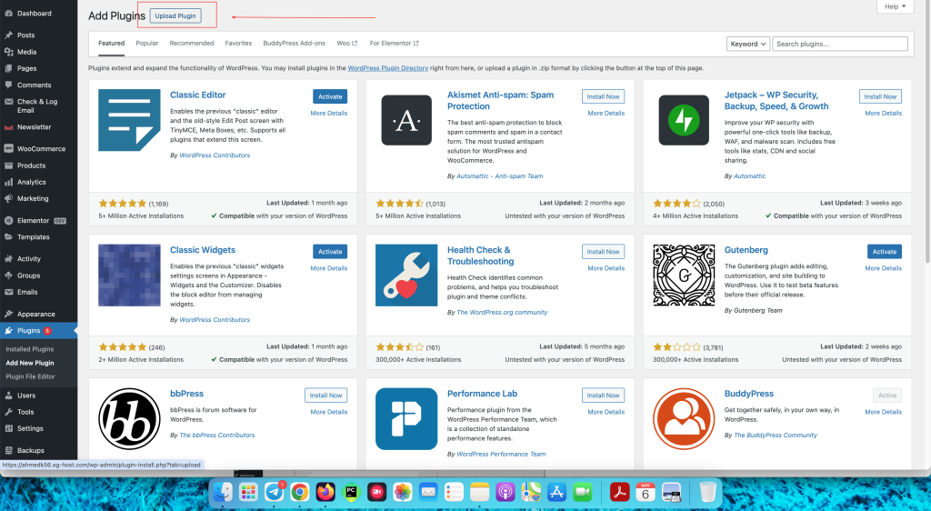Open The BuddyPress Community author link
931x511 pixels.
click(776, 435)
